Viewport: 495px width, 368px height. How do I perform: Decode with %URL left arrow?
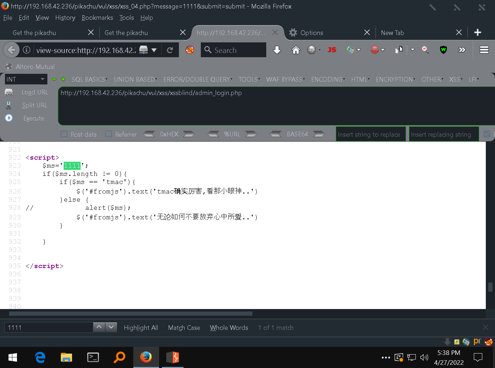click(x=213, y=134)
